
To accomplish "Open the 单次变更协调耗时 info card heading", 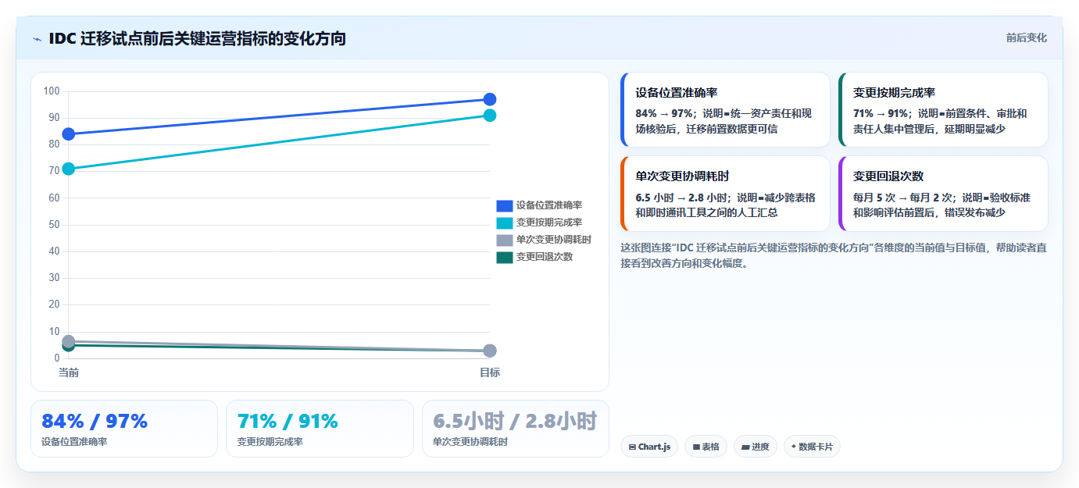I will pos(682,176).
